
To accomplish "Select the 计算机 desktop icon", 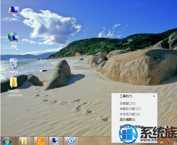I will pos(13,13).
